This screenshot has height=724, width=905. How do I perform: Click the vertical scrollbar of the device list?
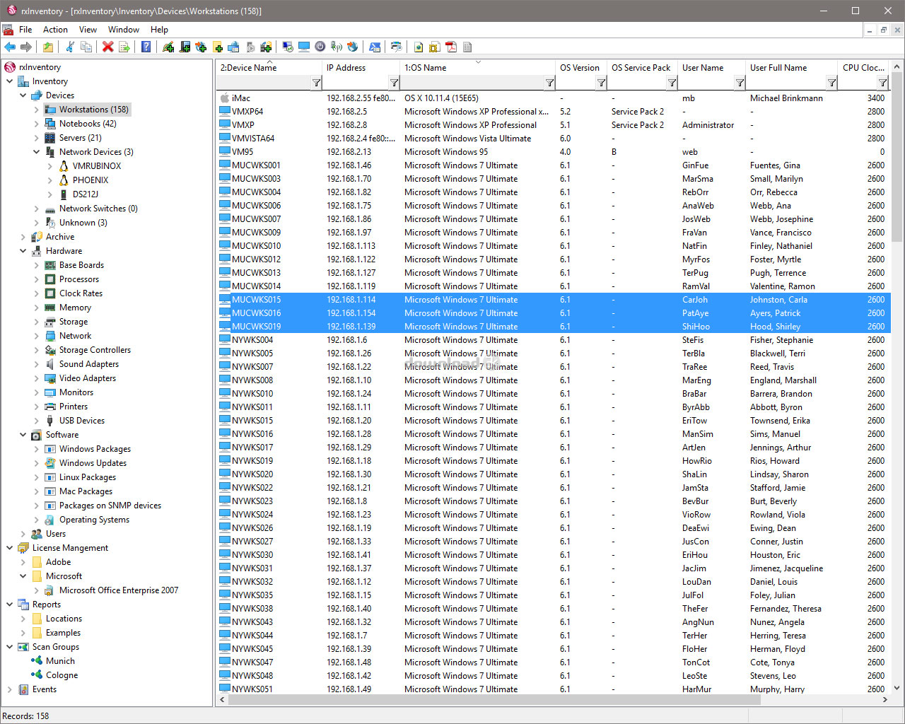[897, 156]
